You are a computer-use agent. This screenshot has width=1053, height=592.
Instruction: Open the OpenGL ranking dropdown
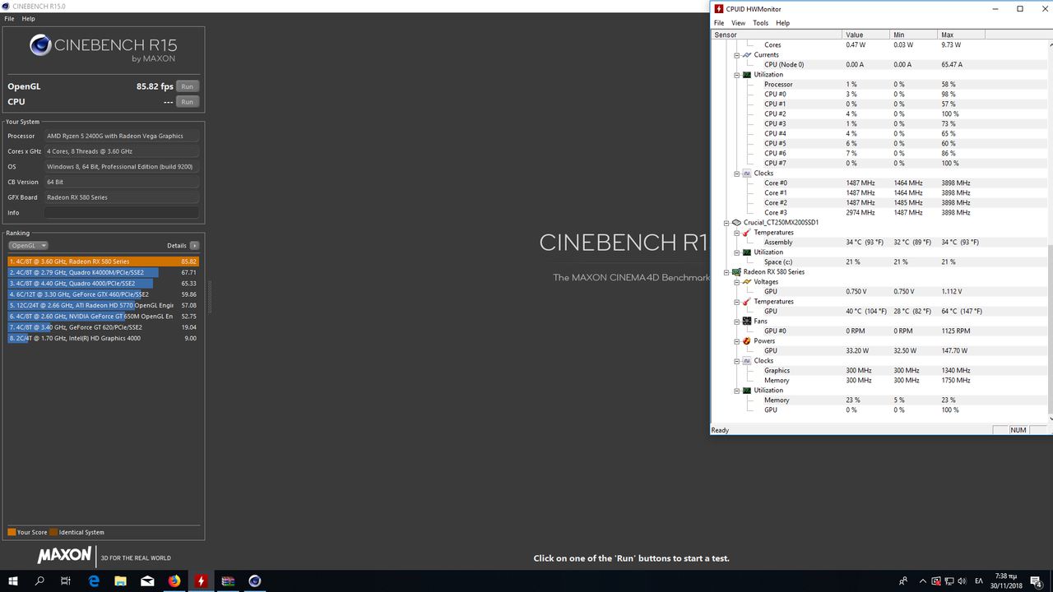[28, 245]
